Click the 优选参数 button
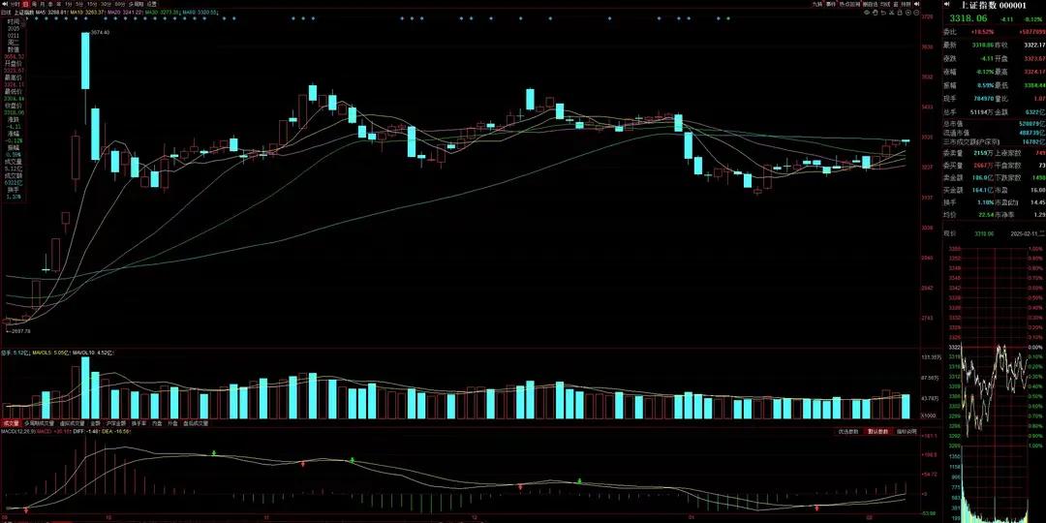The width and height of the screenshot is (1046, 523). click(x=849, y=431)
